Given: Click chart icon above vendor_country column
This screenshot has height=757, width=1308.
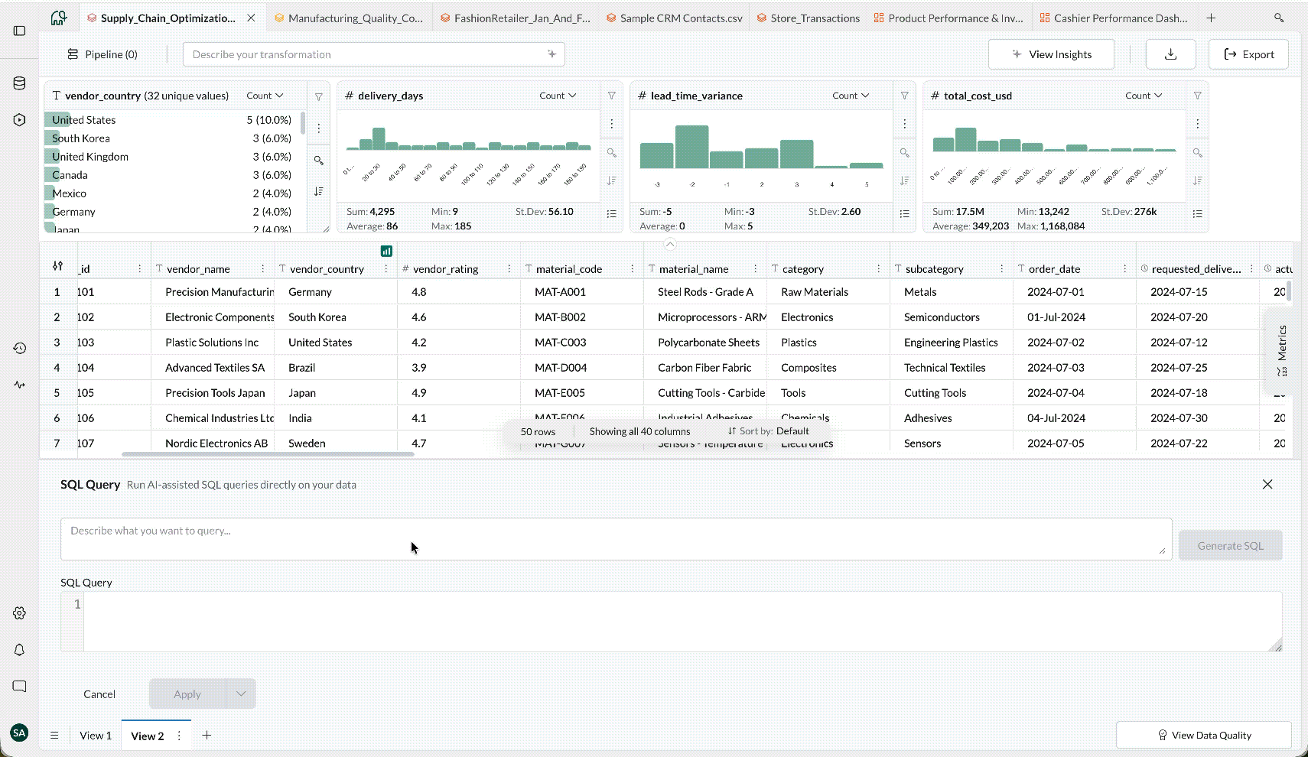Looking at the screenshot, I should pyautogui.click(x=386, y=251).
